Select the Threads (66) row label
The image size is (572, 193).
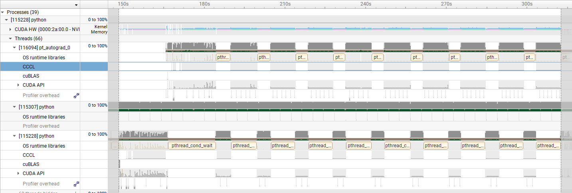28,39
